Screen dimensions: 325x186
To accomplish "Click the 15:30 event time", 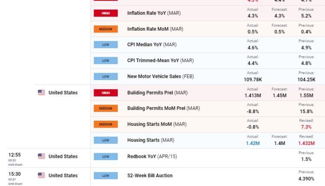I will coord(13,173).
